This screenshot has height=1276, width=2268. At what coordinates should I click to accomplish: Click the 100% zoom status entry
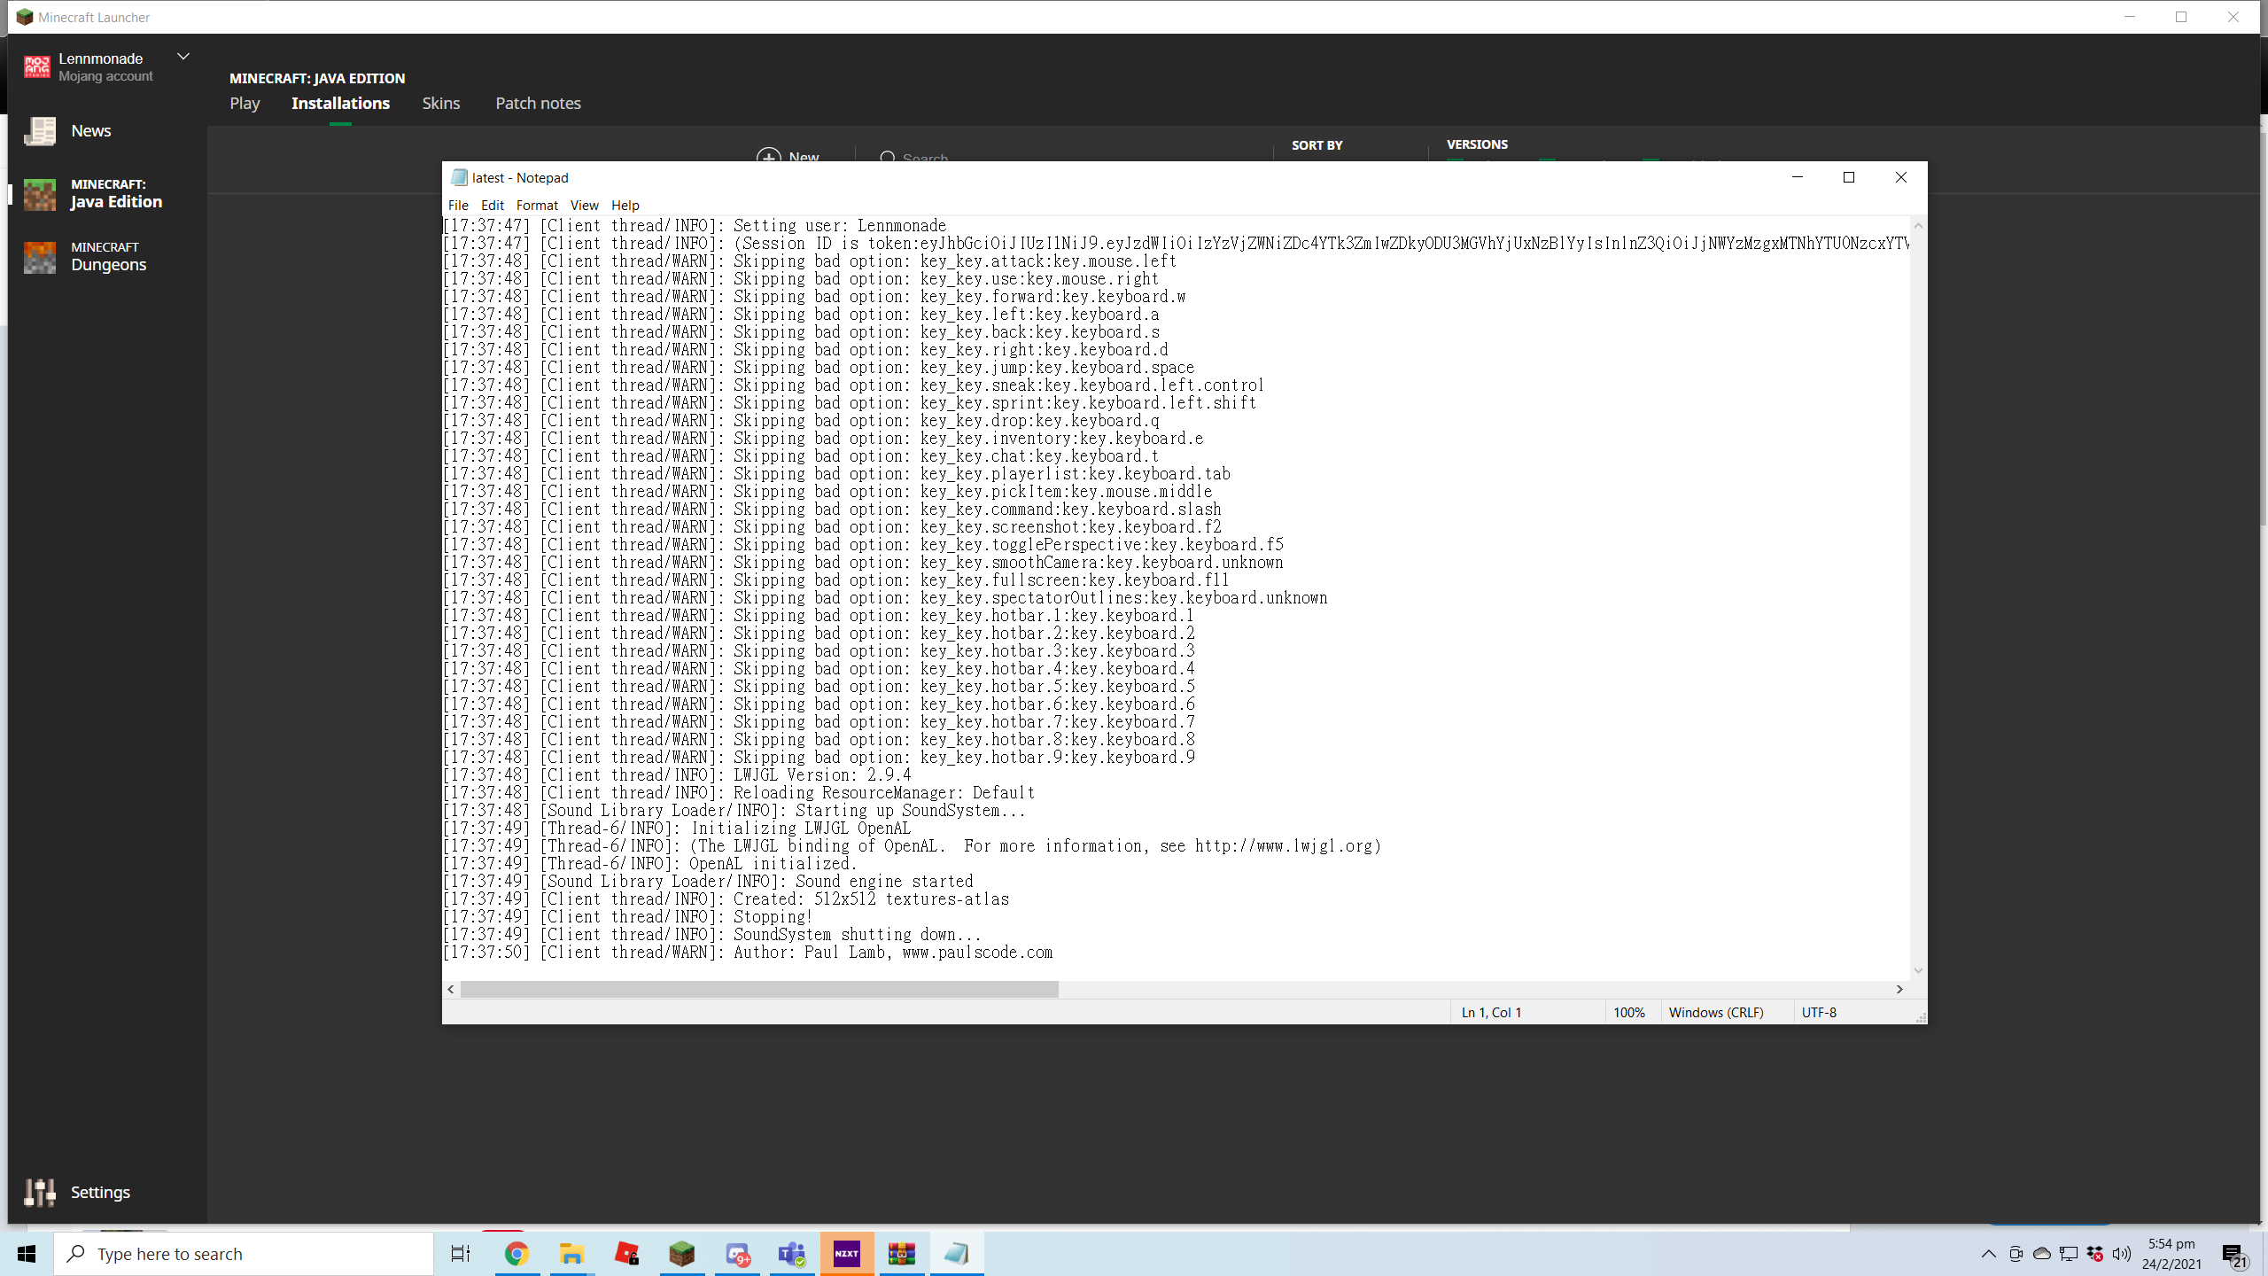(x=1628, y=1012)
